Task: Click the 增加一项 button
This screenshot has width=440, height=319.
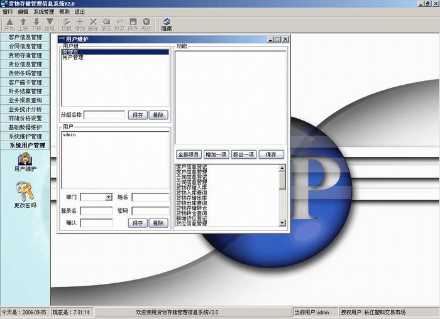Action: click(x=216, y=154)
